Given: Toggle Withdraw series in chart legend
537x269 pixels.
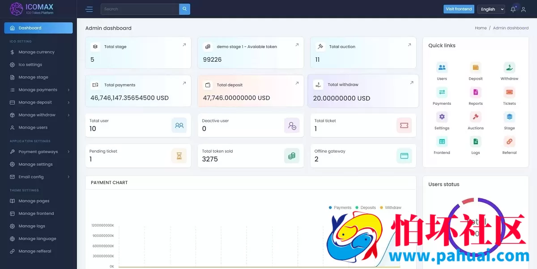Looking at the screenshot, I should (391, 208).
